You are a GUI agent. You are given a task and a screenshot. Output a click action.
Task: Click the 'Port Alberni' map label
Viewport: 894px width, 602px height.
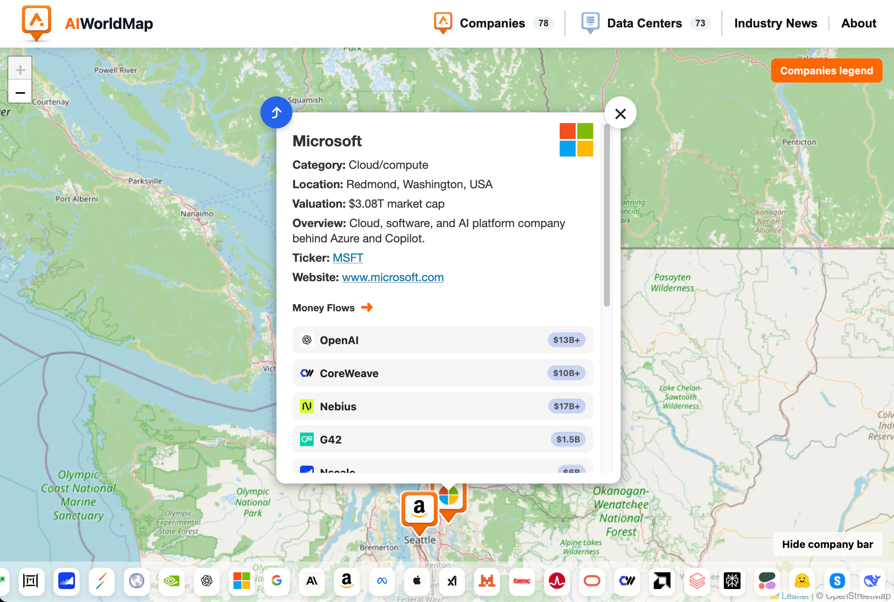pos(77,199)
